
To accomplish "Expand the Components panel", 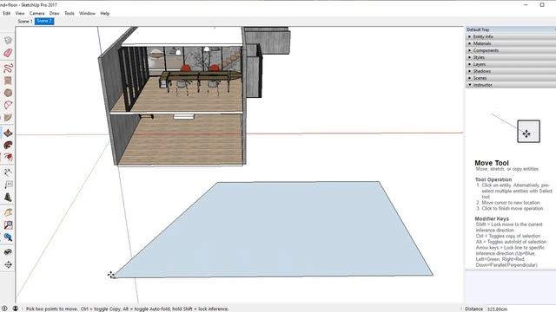I will [511, 50].
